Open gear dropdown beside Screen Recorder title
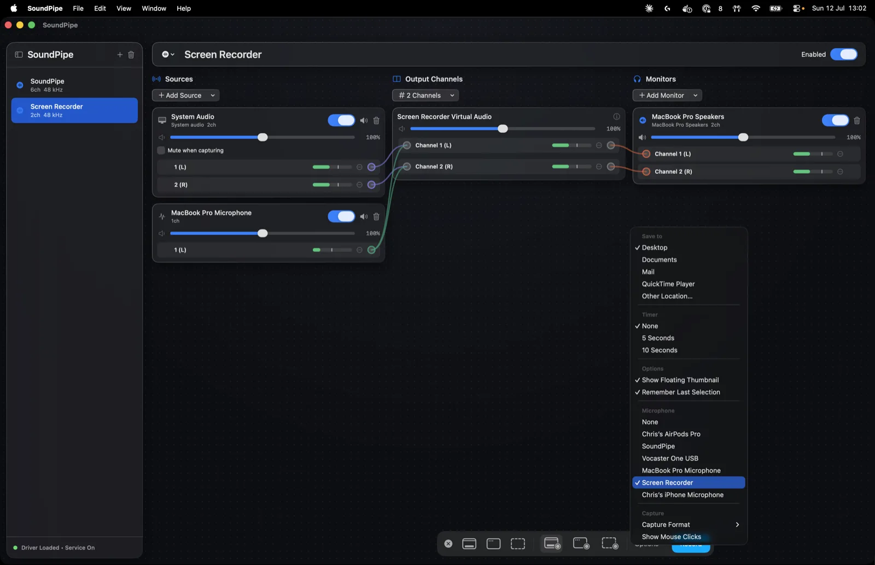 click(168, 54)
